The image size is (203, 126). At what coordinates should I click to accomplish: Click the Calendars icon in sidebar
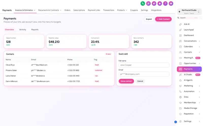pyautogui.click(x=180, y=47)
